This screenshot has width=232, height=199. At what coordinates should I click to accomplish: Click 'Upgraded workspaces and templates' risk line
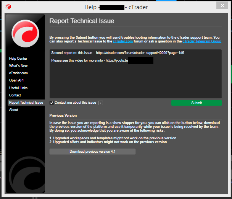[113, 138]
